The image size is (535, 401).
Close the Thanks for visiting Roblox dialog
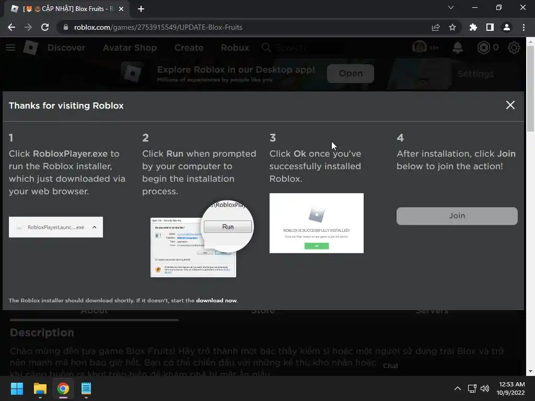(510, 105)
